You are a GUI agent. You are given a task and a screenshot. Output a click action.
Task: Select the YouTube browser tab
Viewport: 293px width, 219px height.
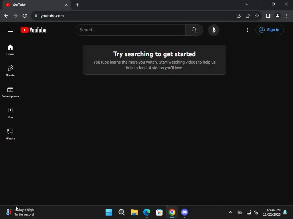(x=36, y=5)
